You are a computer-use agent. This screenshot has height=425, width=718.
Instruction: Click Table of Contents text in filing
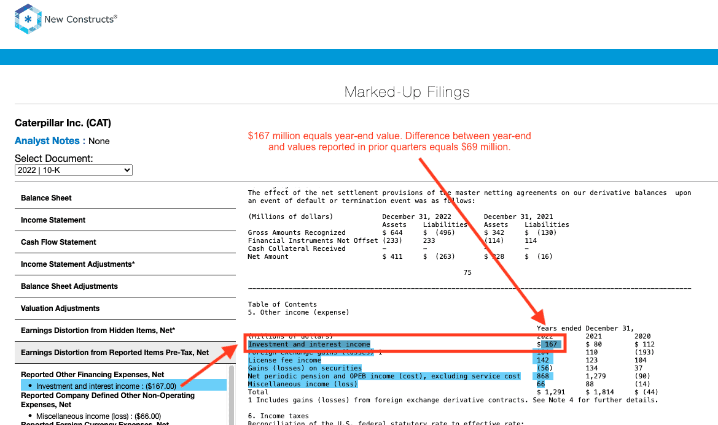(282, 304)
